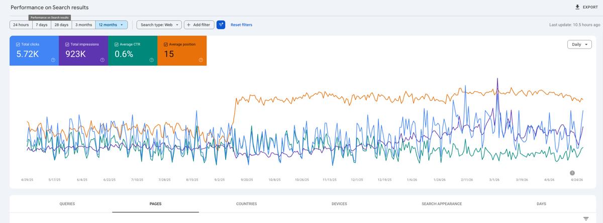This screenshot has height=223, width=603.
Task: Click the Add filter button
Action: [199, 25]
